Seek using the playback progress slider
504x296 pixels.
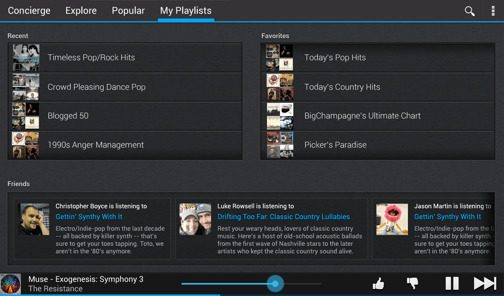click(276, 283)
